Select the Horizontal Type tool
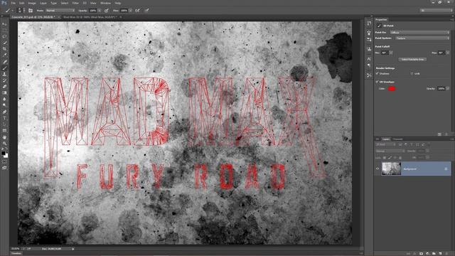The width and height of the screenshot is (455, 256). click(4, 118)
